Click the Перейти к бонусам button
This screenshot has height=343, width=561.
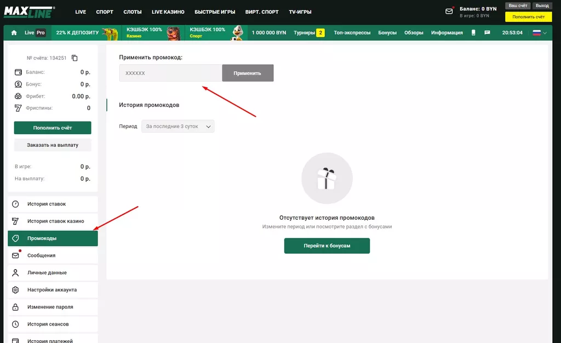pos(327,246)
